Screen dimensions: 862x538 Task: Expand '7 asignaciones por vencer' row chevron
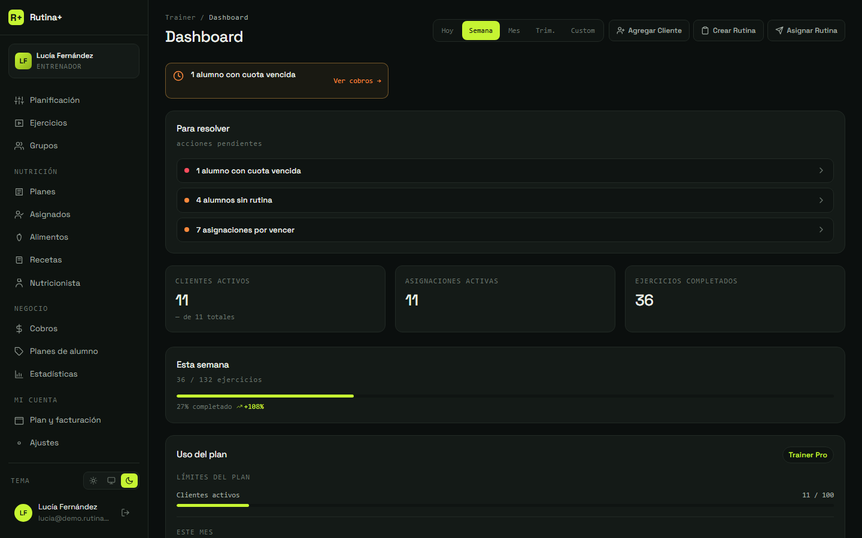click(x=821, y=230)
